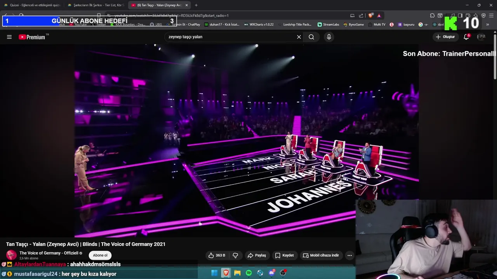Image resolution: width=497 pixels, height=279 pixels.
Task: Open Discord from the taskbar
Action: (272, 273)
